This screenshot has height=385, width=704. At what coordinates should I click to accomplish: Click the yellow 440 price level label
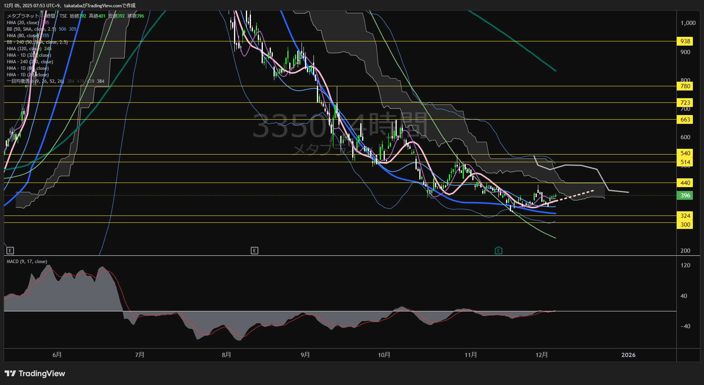click(x=685, y=183)
